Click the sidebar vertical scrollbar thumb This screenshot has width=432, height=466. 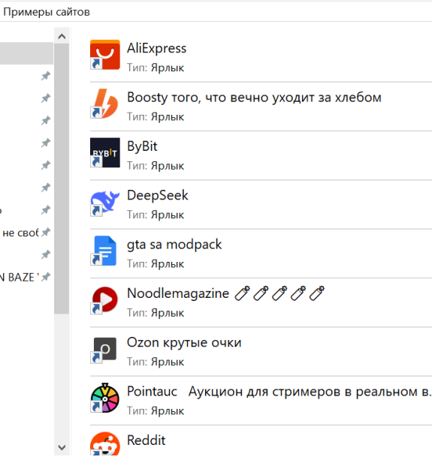pyautogui.click(x=62, y=179)
